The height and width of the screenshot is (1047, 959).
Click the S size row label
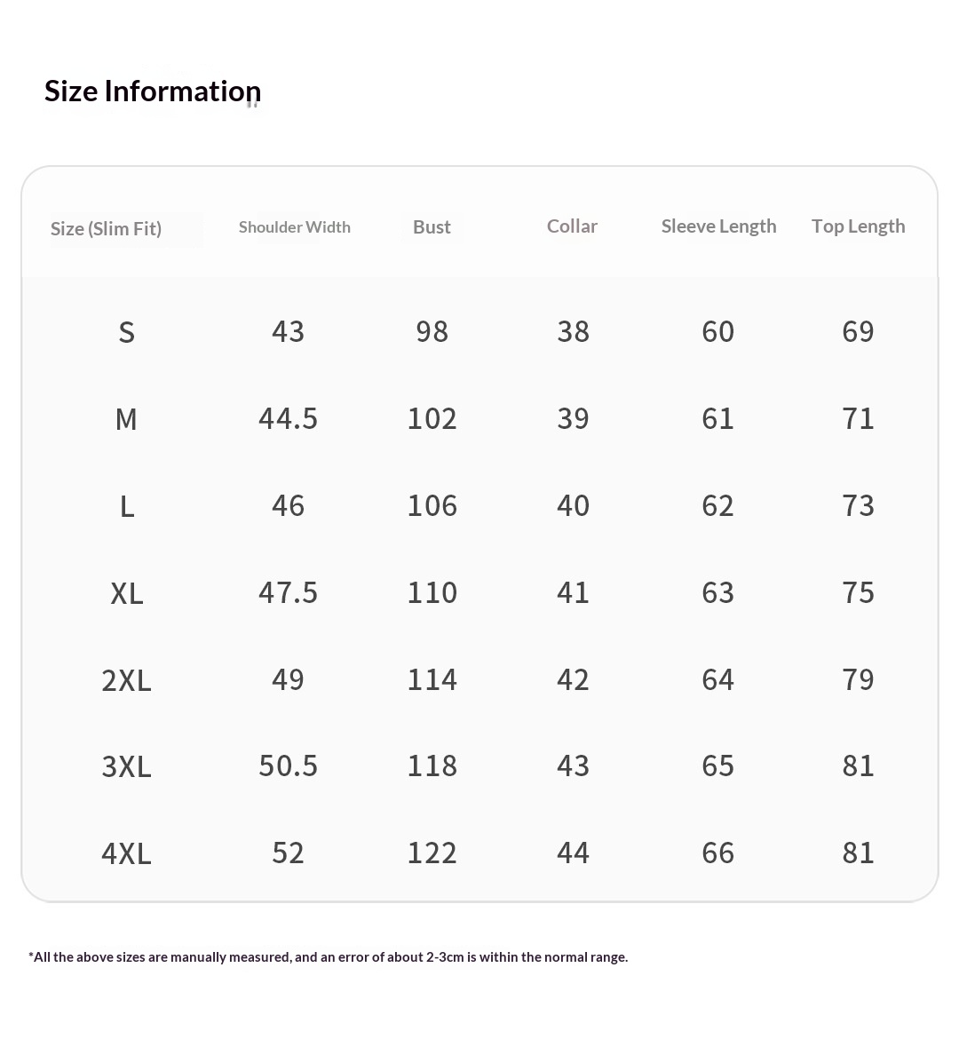[126, 332]
